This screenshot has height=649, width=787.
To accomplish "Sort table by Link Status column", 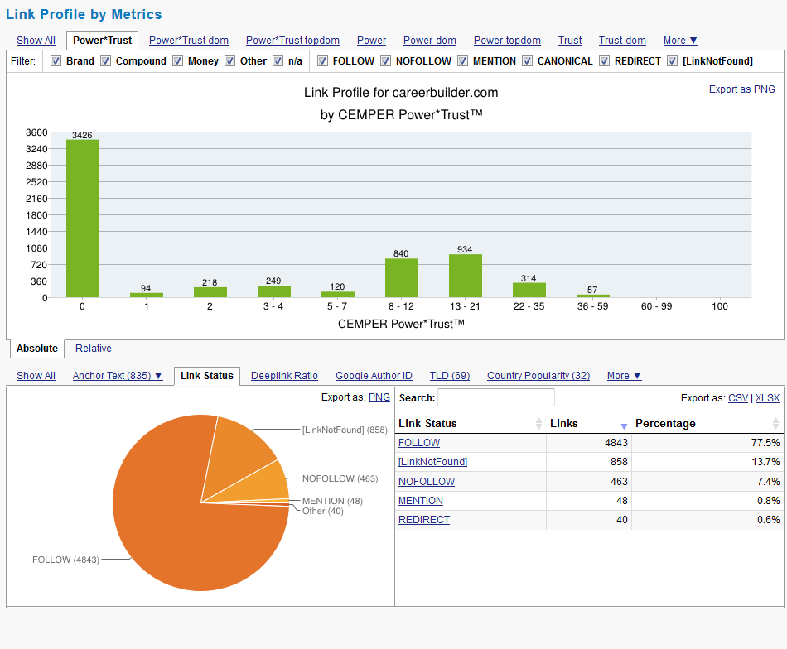I will [471, 423].
